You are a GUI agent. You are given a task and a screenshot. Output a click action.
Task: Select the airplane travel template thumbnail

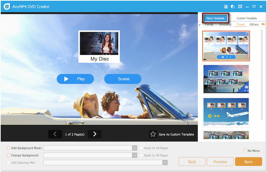226,111
